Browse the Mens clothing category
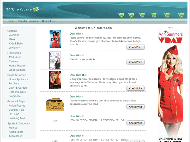 click(12, 39)
